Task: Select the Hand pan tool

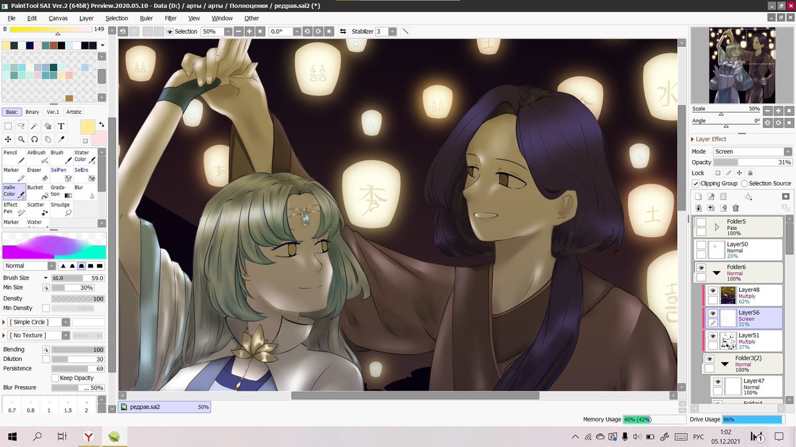Action: pos(48,139)
